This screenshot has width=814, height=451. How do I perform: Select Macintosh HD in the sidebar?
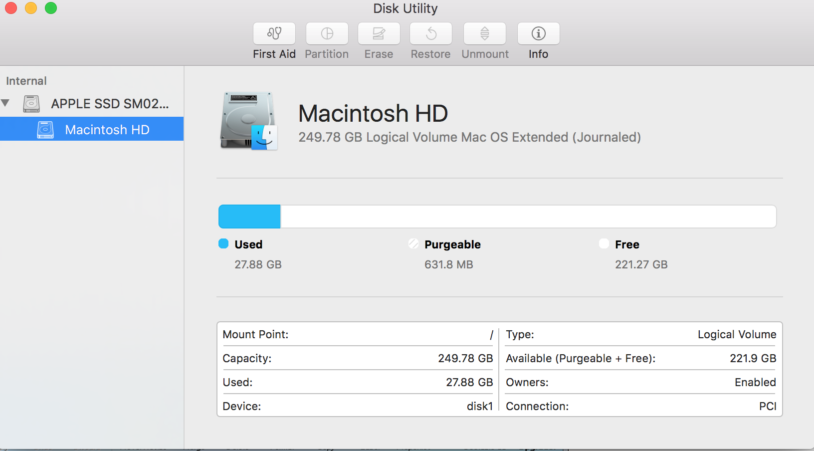click(92, 129)
